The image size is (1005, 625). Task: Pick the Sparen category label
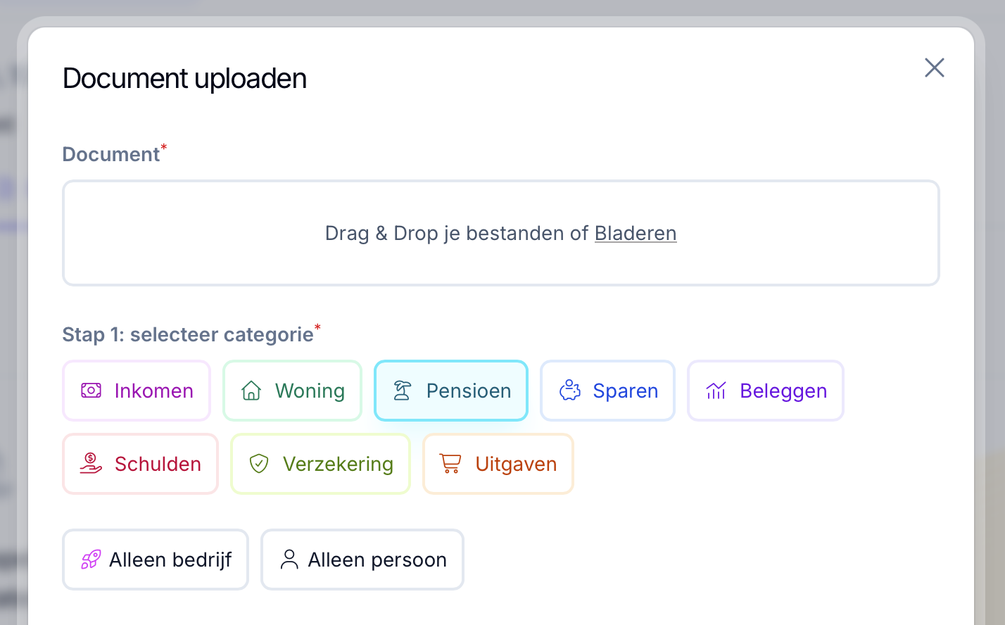(626, 391)
